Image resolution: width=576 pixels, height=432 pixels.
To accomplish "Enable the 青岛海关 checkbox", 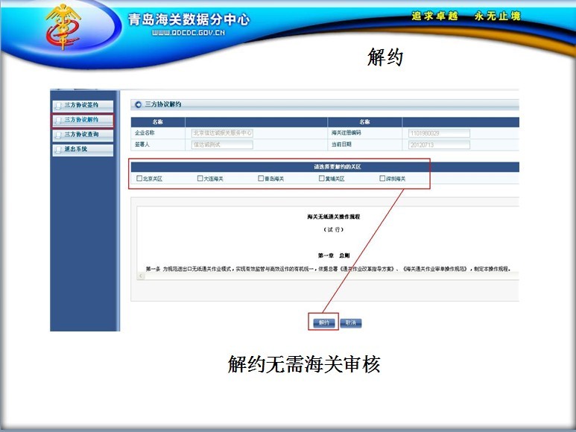I will point(262,179).
